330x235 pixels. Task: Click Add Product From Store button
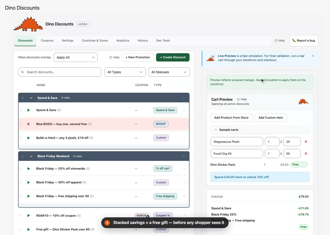(231, 118)
